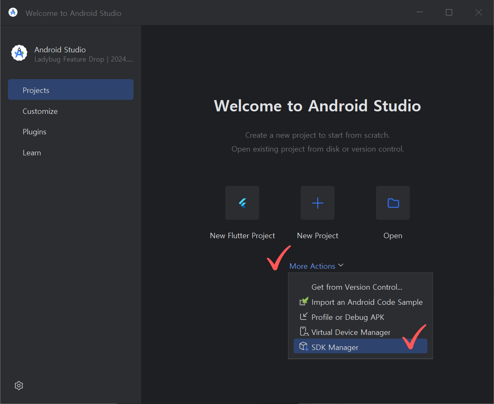
Task: Click the New Flutter Project label
Action: point(242,236)
